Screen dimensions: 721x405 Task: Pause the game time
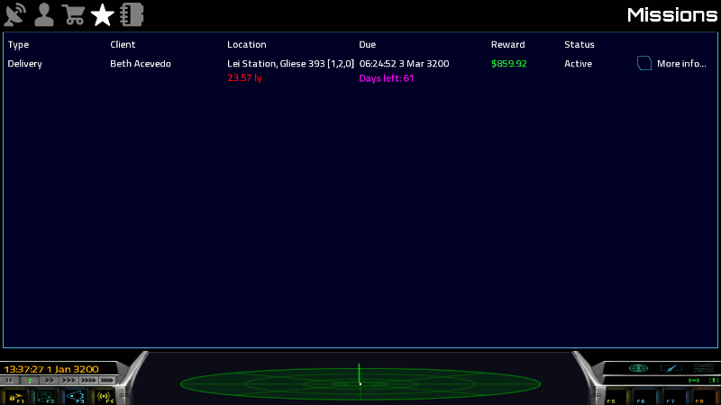click(10, 380)
